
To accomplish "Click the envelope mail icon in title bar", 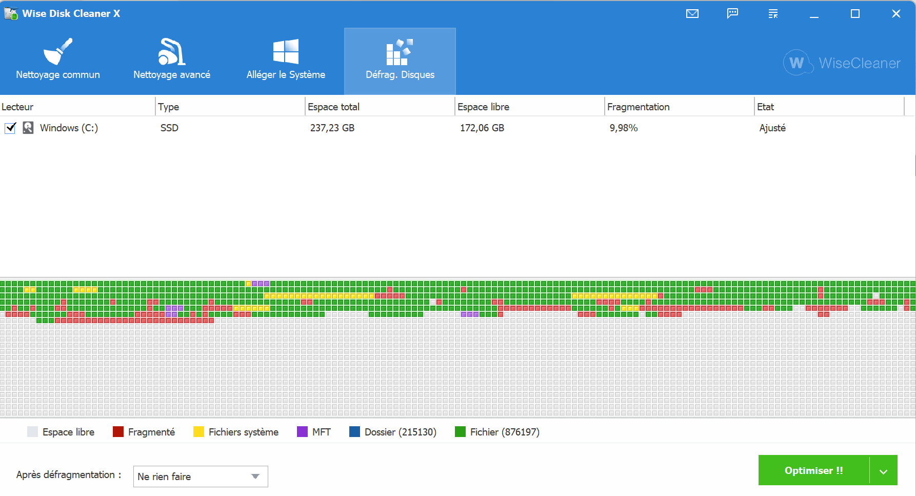I will [x=692, y=14].
